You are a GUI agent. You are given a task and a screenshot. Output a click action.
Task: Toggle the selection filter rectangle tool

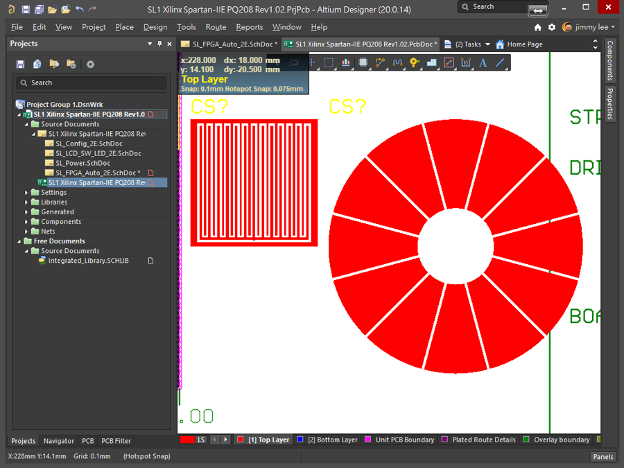[x=329, y=62]
